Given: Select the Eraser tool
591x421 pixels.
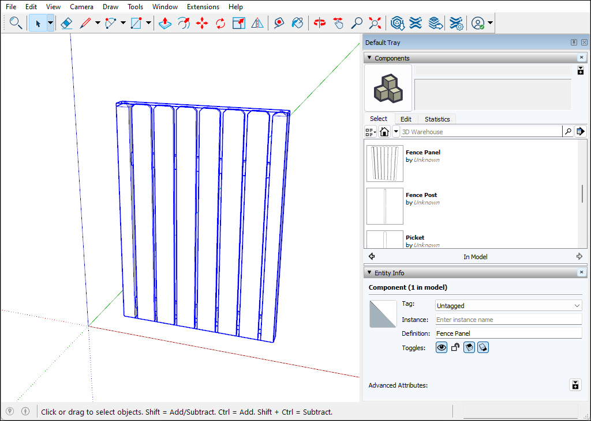Looking at the screenshot, I should [66, 24].
